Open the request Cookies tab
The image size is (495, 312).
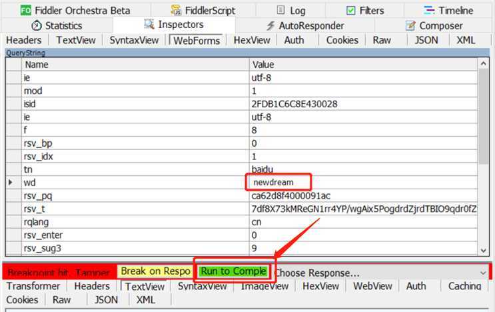tap(342, 40)
